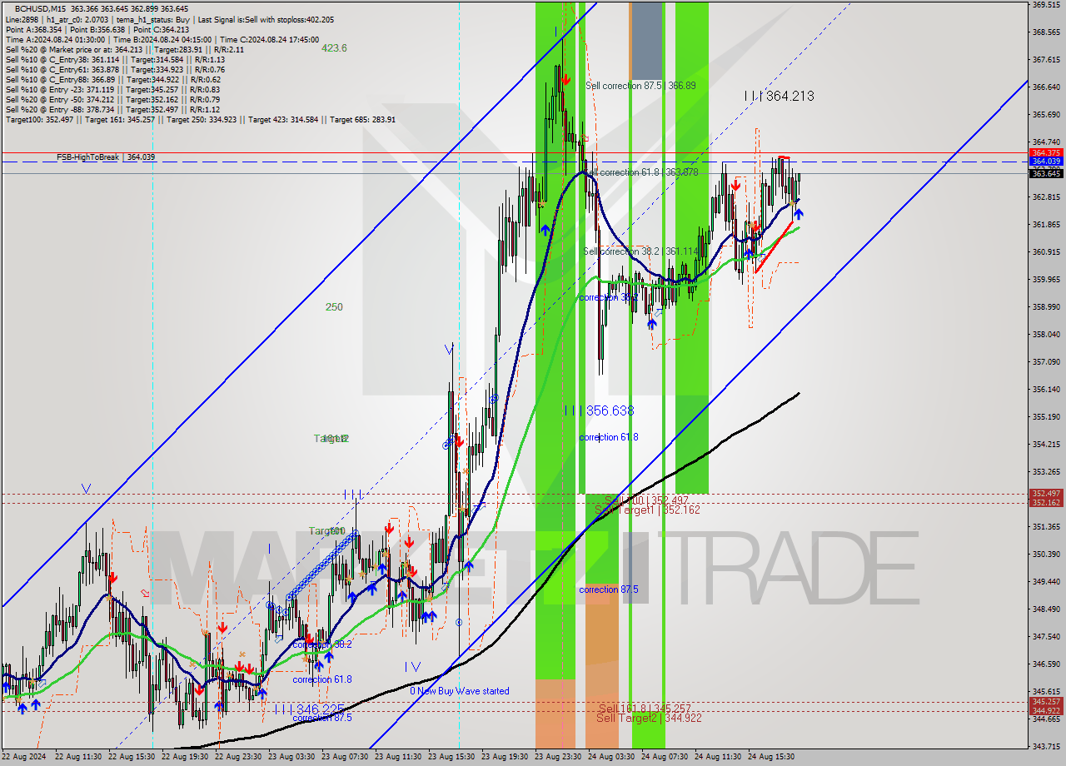Click the '22 Aug 23:30' time axis label
The width and height of the screenshot is (1066, 766).
point(240,757)
